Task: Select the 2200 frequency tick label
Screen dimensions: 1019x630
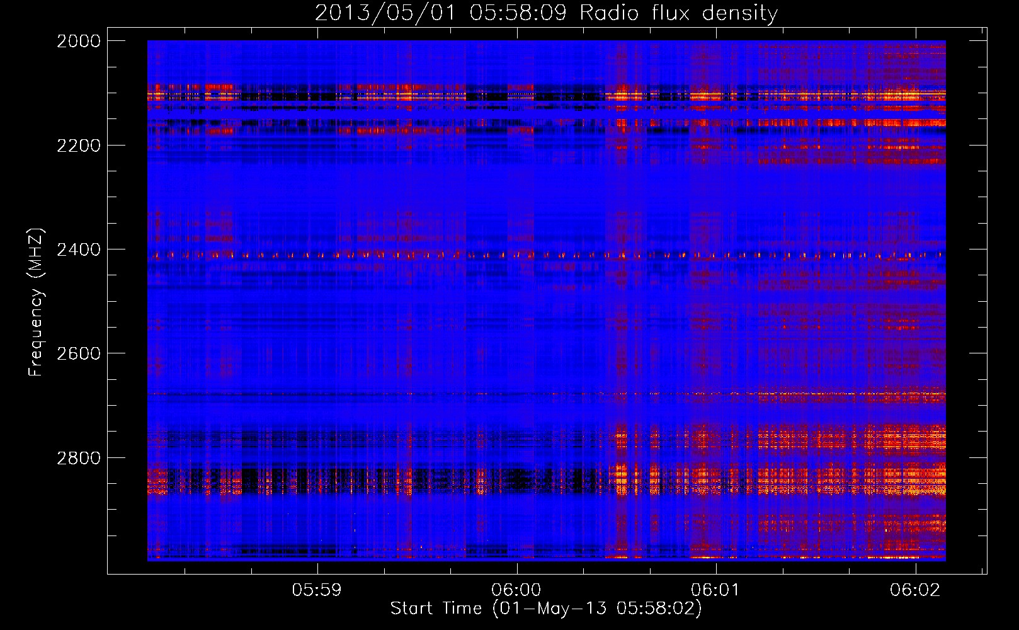Action: click(79, 146)
